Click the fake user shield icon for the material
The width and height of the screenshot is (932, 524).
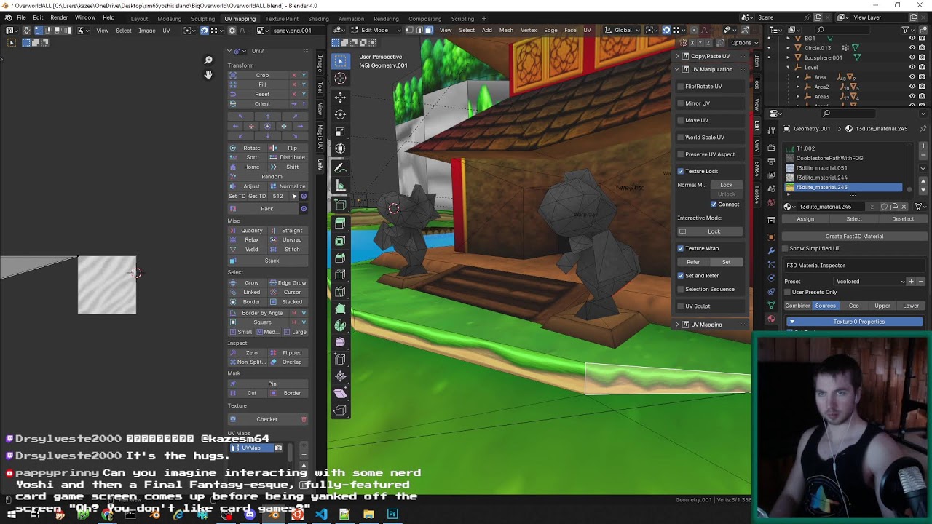[x=884, y=207]
